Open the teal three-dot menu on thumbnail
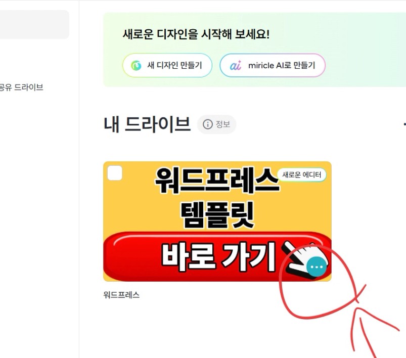Viewport: 406px width, 358px height. [x=316, y=267]
